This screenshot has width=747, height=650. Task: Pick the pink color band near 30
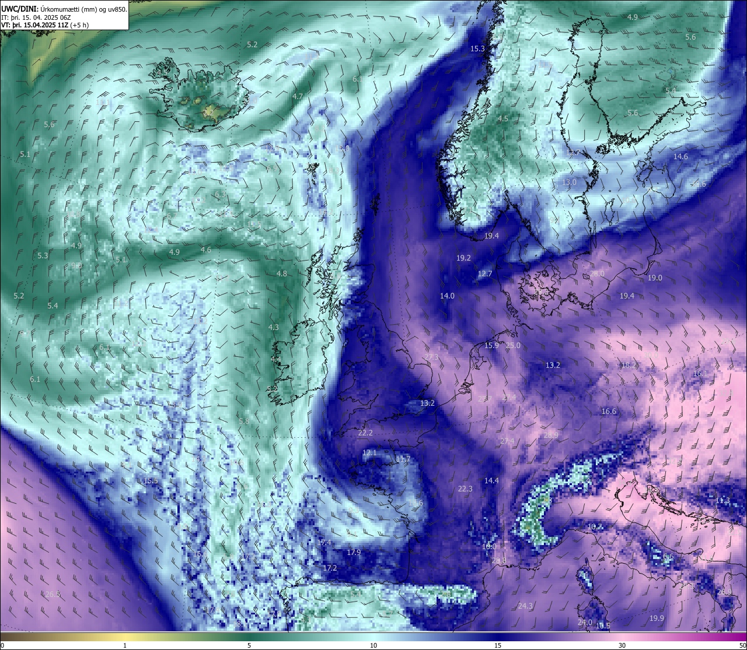622,637
